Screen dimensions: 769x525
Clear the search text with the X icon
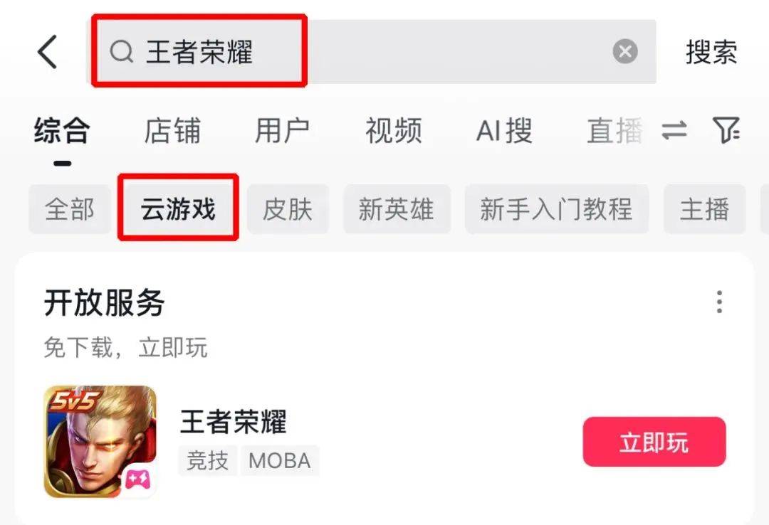click(625, 51)
